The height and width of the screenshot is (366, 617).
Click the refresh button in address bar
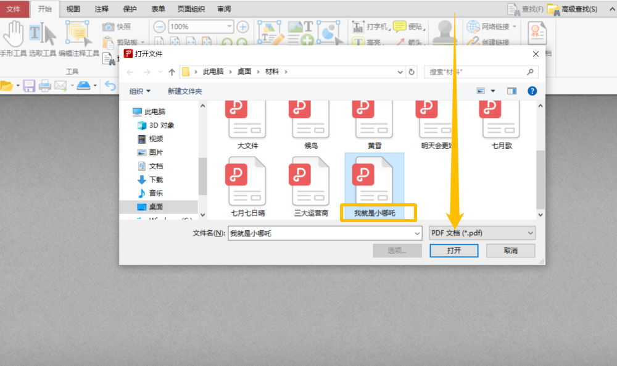(x=412, y=72)
